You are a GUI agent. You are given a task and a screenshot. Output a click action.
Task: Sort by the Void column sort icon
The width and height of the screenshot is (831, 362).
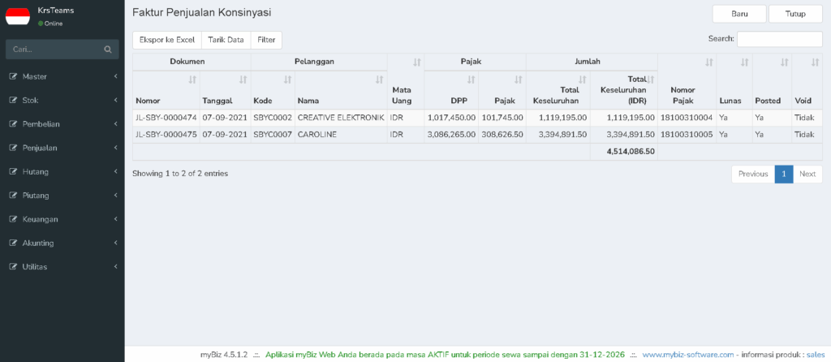tap(815, 62)
